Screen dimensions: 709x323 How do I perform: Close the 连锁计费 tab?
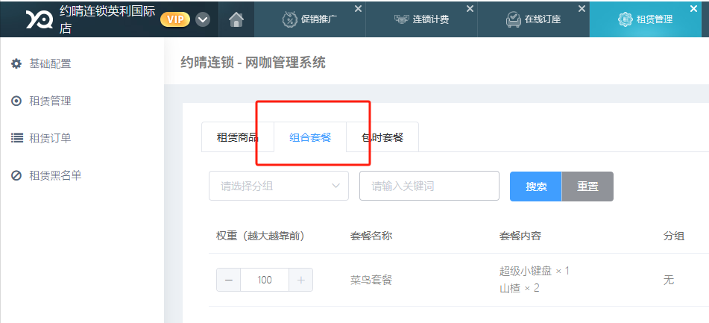pos(470,9)
